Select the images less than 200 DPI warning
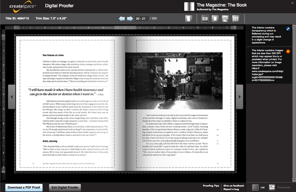 267,65
